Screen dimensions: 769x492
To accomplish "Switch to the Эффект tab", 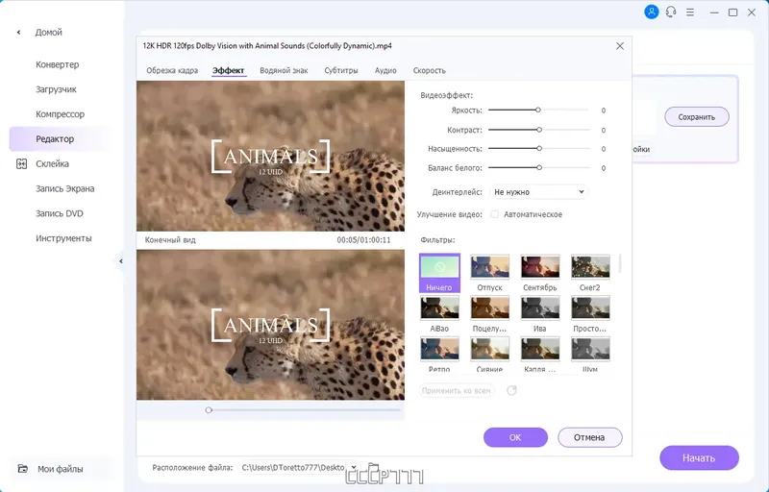I will (228, 70).
